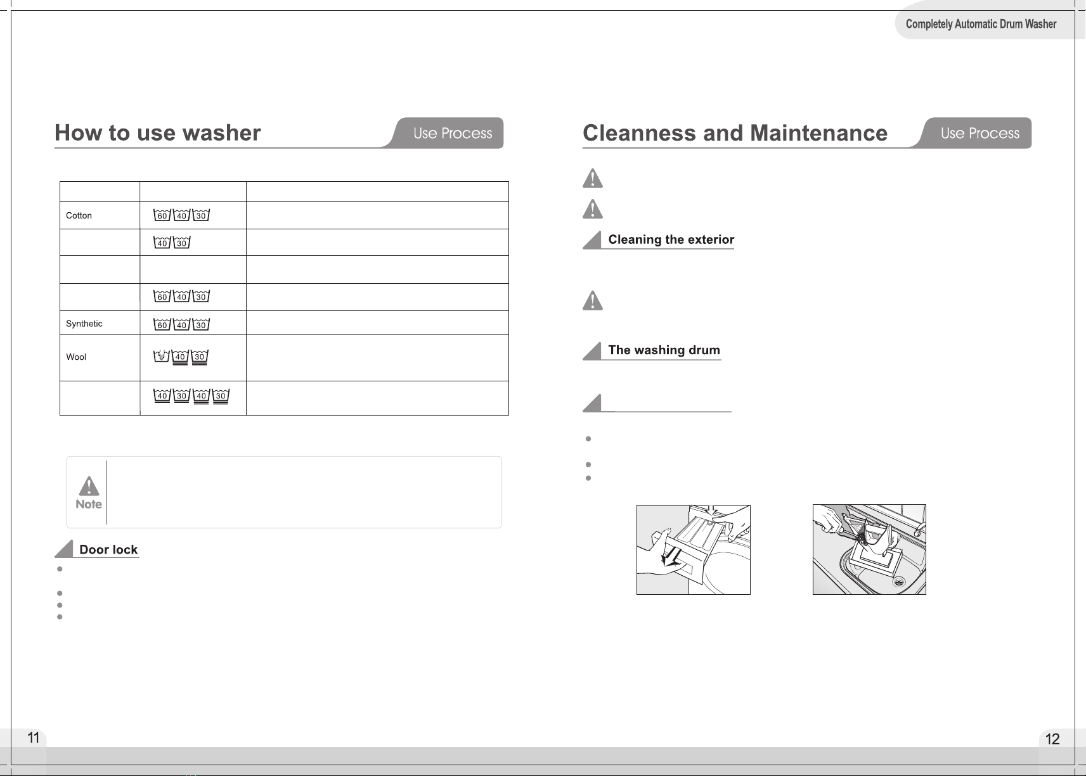Click the drawer cleaning brush illustration
Screen dimensions: 1086x776
coord(869,549)
